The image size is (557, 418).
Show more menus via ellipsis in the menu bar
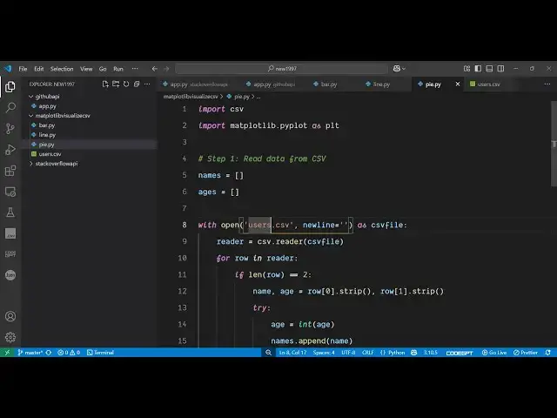click(x=135, y=69)
